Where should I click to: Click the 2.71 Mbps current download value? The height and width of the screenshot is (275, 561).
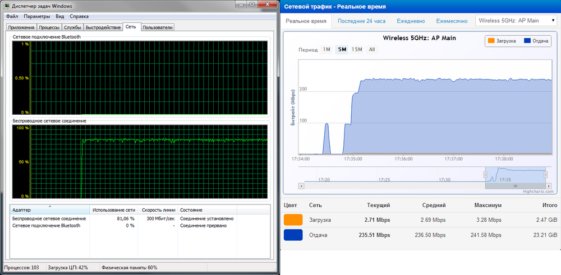(x=378, y=220)
